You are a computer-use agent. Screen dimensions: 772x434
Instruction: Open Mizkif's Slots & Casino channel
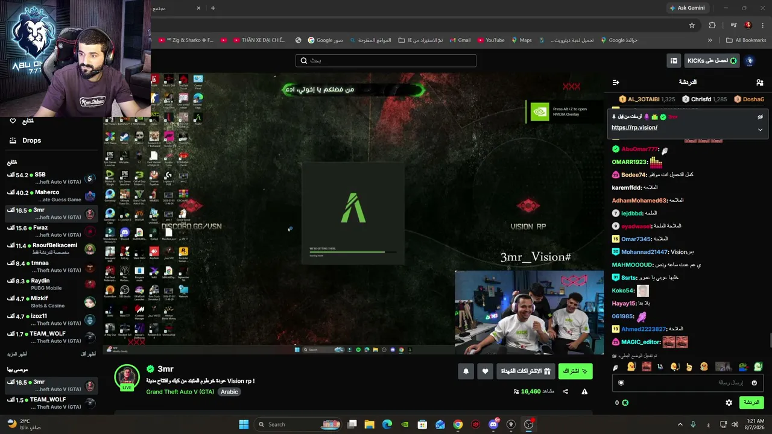51,302
